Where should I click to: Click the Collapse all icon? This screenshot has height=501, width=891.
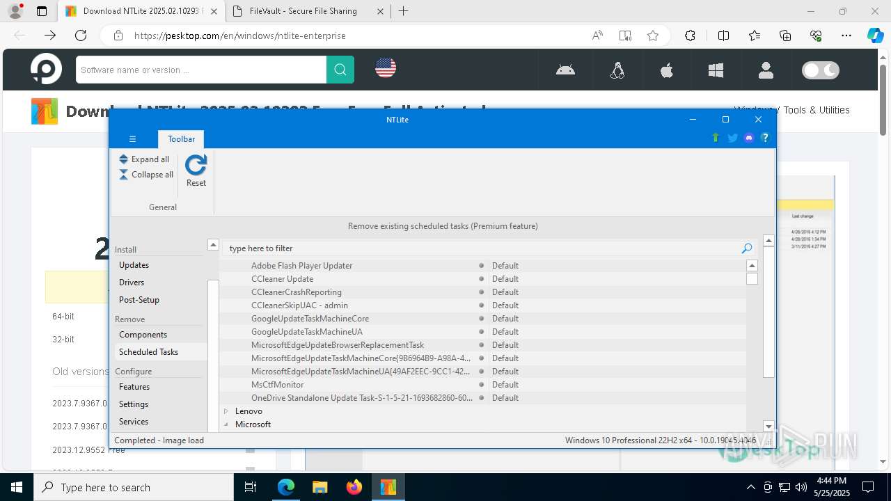tap(123, 175)
